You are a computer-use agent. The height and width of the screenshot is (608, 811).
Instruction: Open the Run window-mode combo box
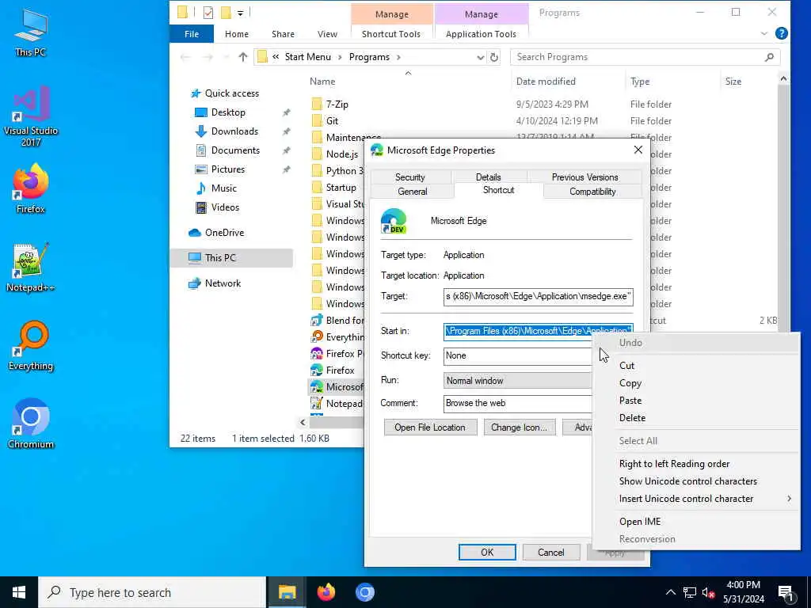[x=517, y=381]
